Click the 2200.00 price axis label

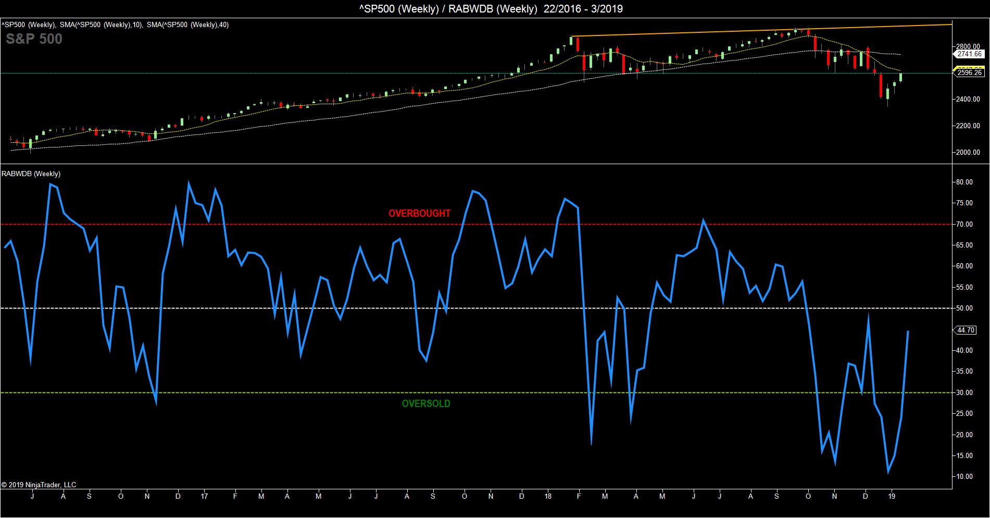[x=968, y=126]
